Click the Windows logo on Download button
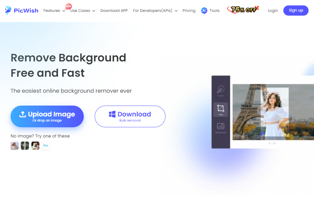The image size is (314, 203). pyautogui.click(x=112, y=114)
